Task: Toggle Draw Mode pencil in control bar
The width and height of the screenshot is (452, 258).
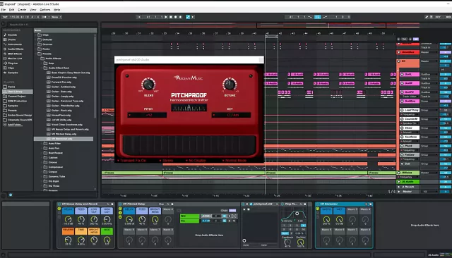Action: 427,17
